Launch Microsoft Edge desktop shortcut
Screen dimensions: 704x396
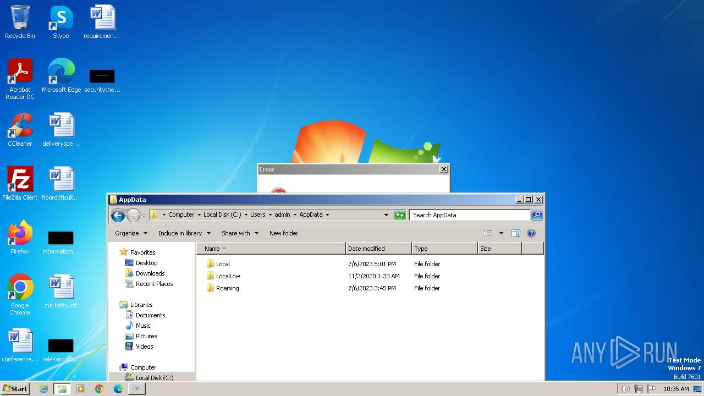click(x=61, y=76)
